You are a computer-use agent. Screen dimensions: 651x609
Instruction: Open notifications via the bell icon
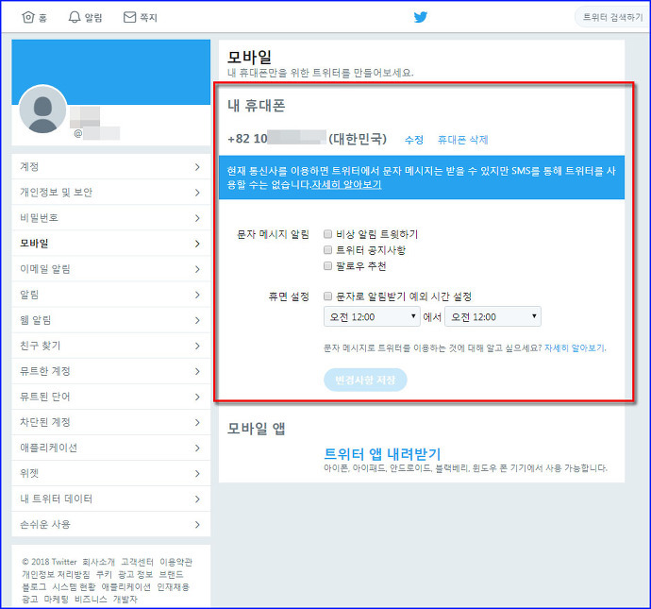tap(75, 17)
